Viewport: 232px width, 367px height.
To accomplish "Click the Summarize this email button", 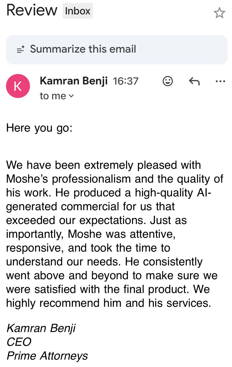I will [117, 50].
